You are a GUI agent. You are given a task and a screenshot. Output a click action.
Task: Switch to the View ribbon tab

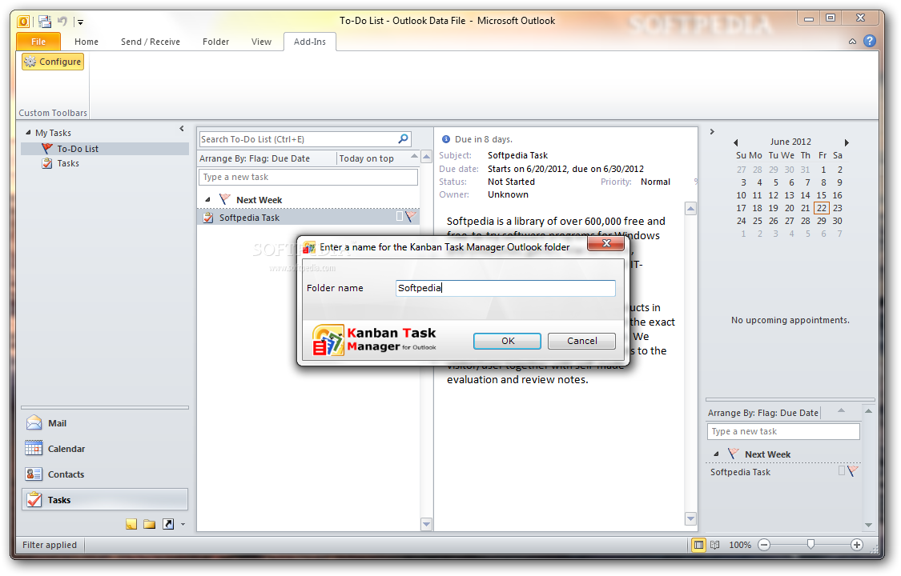click(x=261, y=42)
